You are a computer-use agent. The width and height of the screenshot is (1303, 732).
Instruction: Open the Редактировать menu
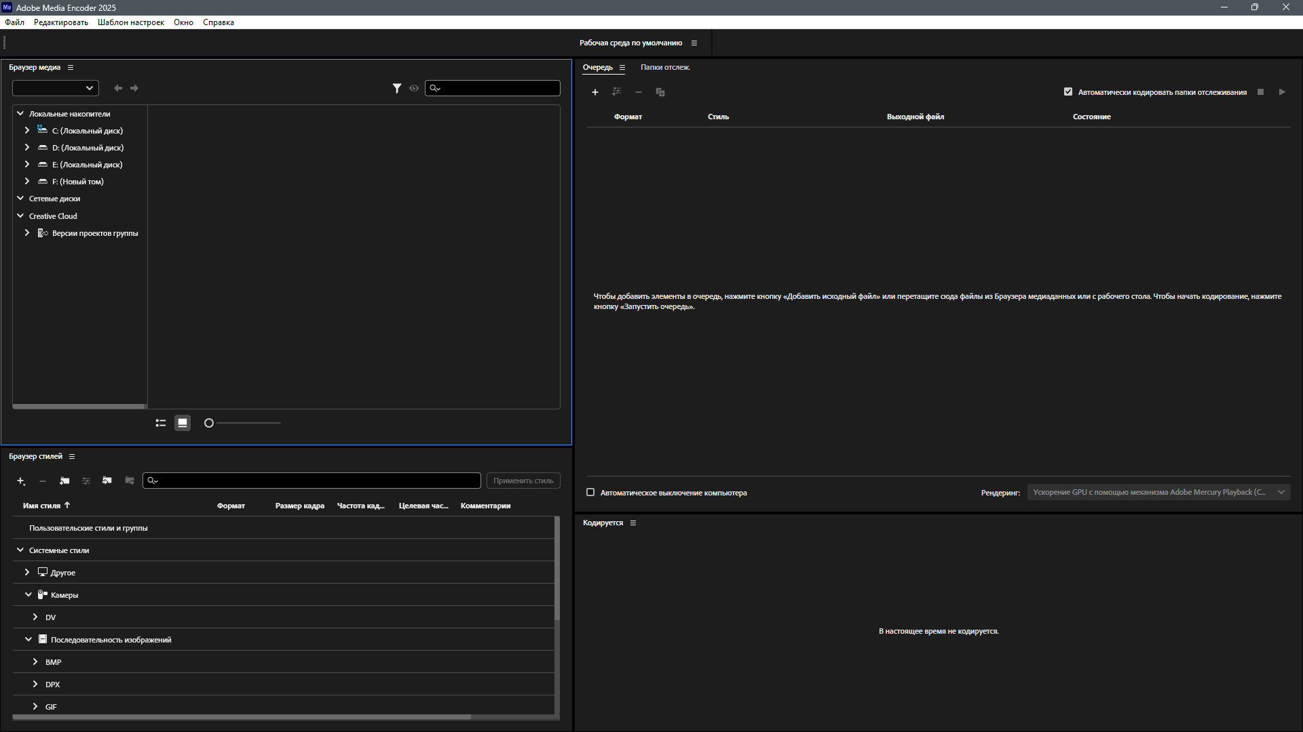point(61,22)
